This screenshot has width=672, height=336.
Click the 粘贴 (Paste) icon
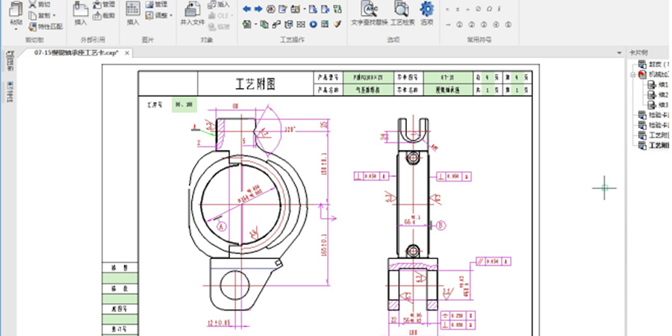click(16, 10)
